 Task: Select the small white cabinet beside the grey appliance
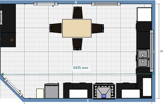click(40, 93)
